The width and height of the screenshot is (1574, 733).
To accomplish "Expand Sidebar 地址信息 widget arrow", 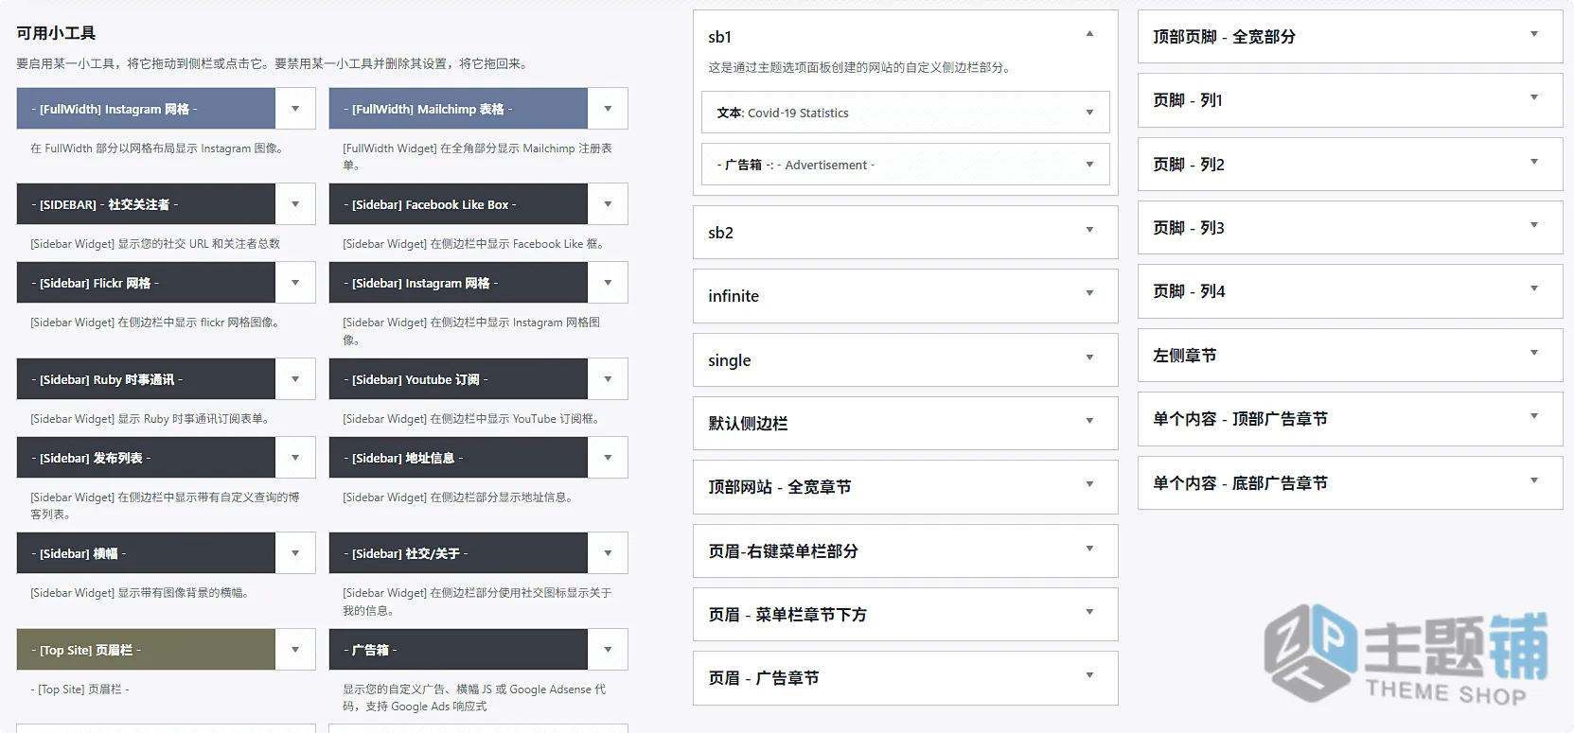I will [x=608, y=458].
